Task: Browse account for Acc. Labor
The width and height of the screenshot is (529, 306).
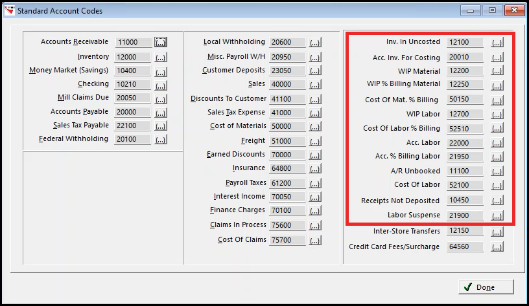Action: point(497,143)
